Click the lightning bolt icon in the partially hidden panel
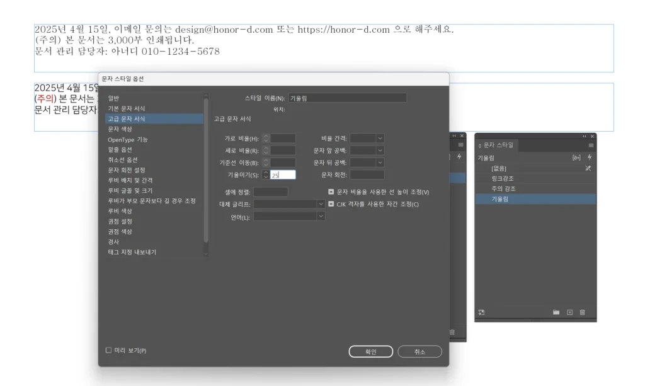This screenshot has width=645, height=386. tap(459, 157)
